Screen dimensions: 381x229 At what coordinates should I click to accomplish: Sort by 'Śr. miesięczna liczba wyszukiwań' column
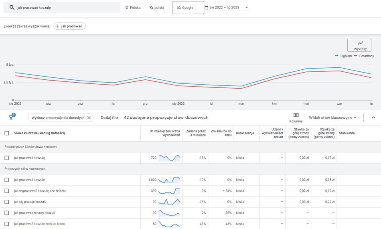pos(164,133)
